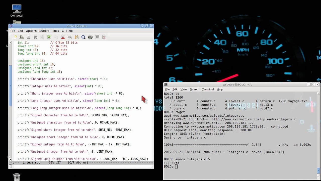
Task: Click the 30% position indicator in mode line
Action: [51, 163]
